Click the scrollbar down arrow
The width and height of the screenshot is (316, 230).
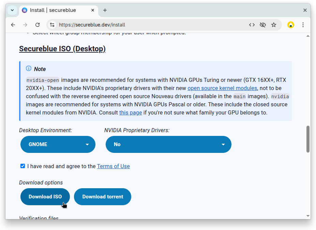308,216
